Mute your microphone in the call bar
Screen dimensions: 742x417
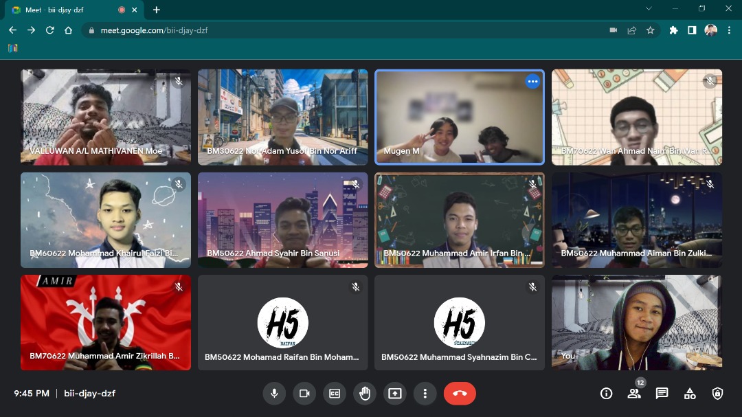(x=274, y=394)
